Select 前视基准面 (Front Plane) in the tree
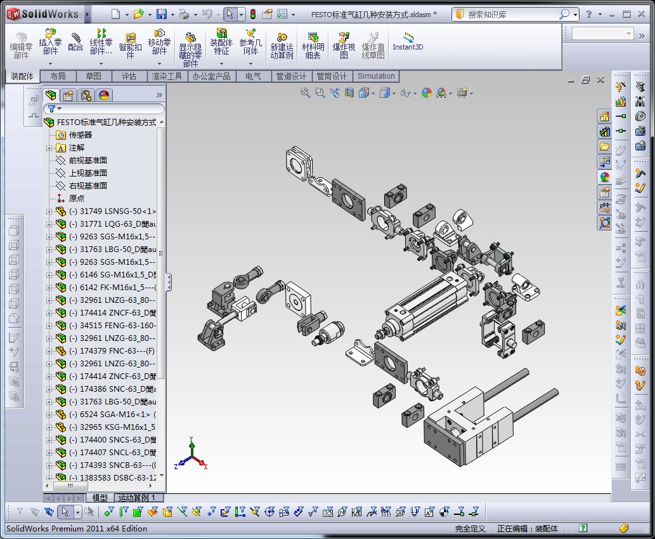Viewport: 655px width, 539px height. click(x=88, y=161)
